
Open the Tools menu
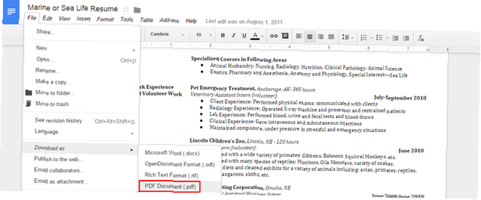(127, 20)
